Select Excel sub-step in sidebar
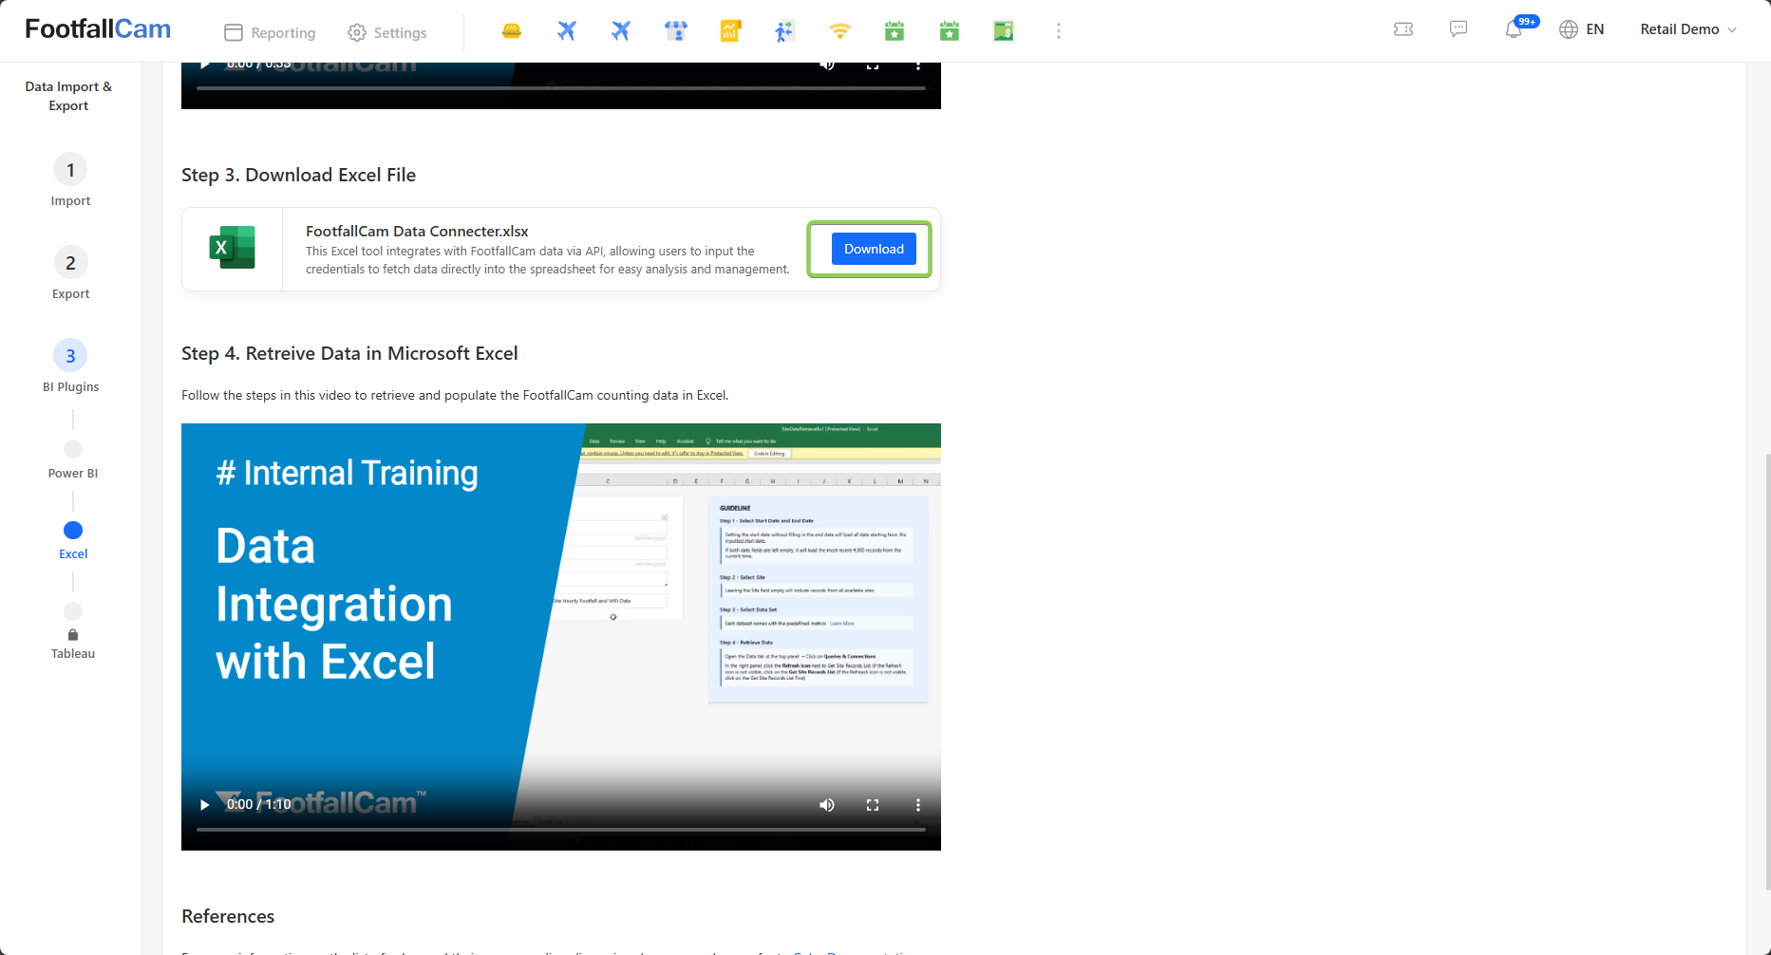1771x955 pixels. pyautogui.click(x=73, y=540)
